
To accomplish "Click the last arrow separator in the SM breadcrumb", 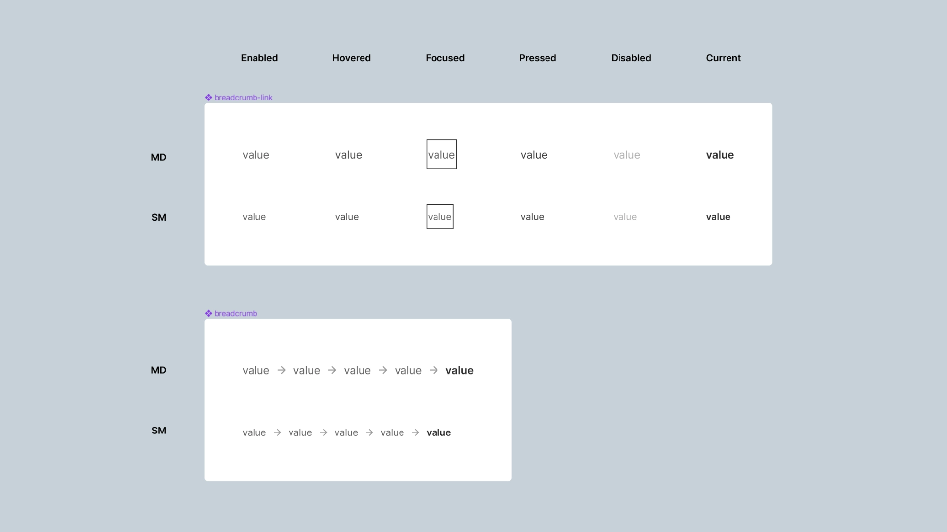I will click(x=415, y=432).
